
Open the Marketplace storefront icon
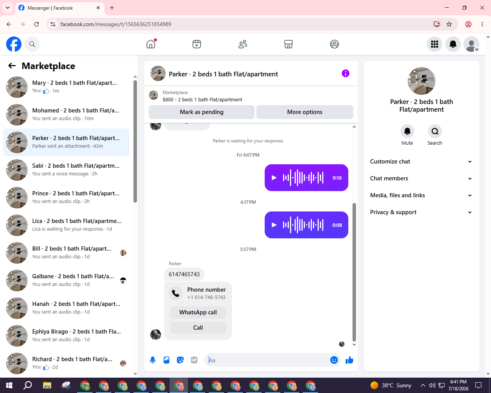[288, 44]
